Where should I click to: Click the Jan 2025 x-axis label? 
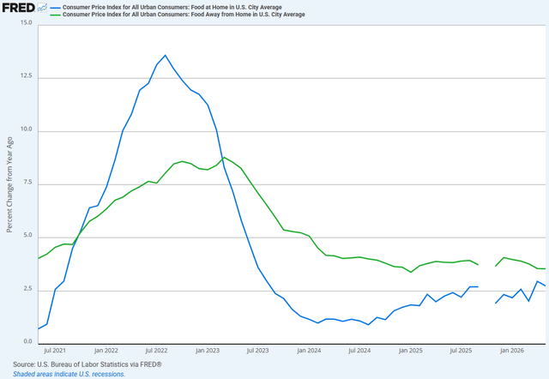pyautogui.click(x=410, y=351)
